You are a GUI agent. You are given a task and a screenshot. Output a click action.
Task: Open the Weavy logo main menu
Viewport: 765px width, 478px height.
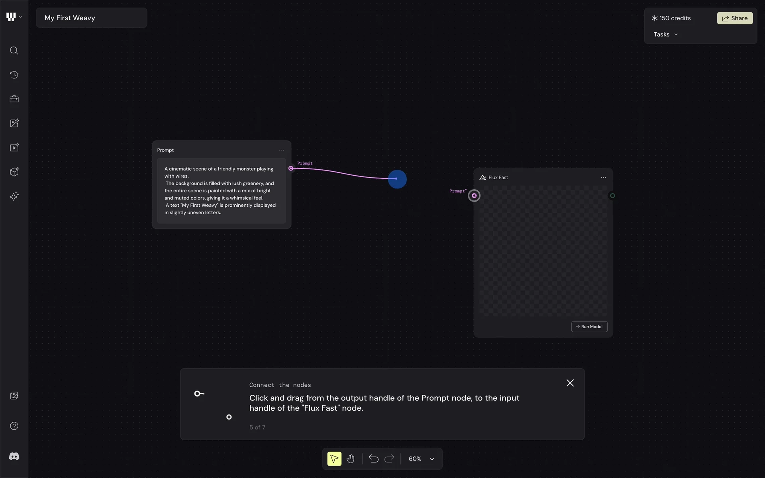(x=14, y=17)
